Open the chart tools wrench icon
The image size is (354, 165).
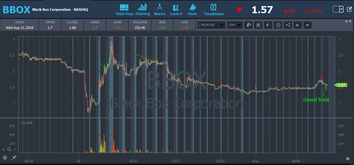point(258,25)
